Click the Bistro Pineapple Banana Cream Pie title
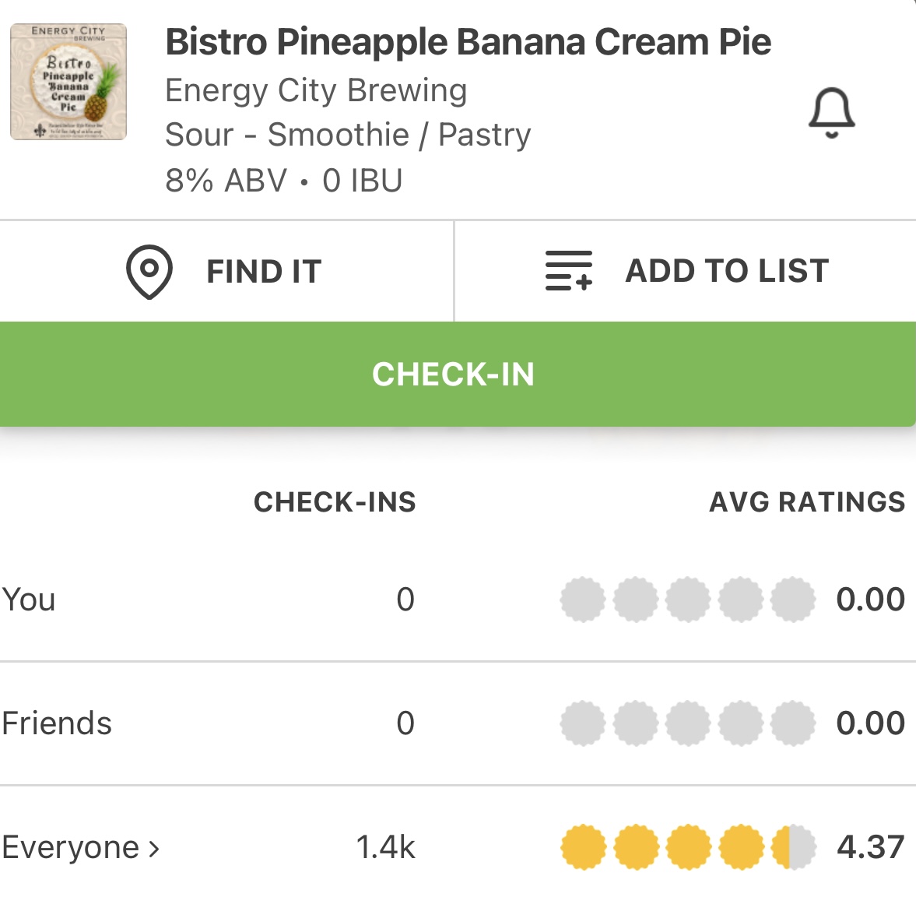 [x=468, y=42]
